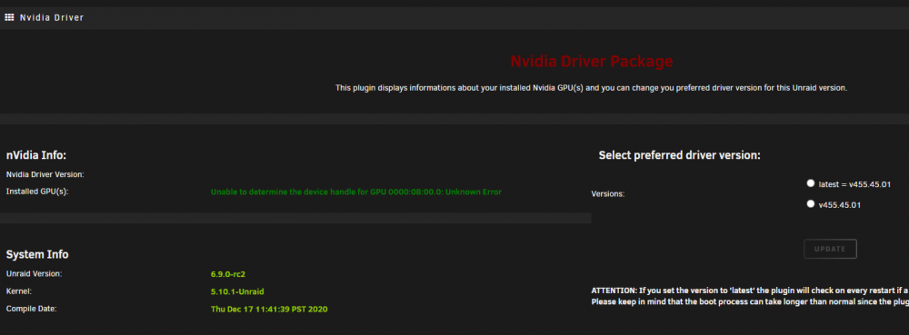Click the 'Compile Date:' label
Viewport: 909px width, 335px height.
coord(31,309)
